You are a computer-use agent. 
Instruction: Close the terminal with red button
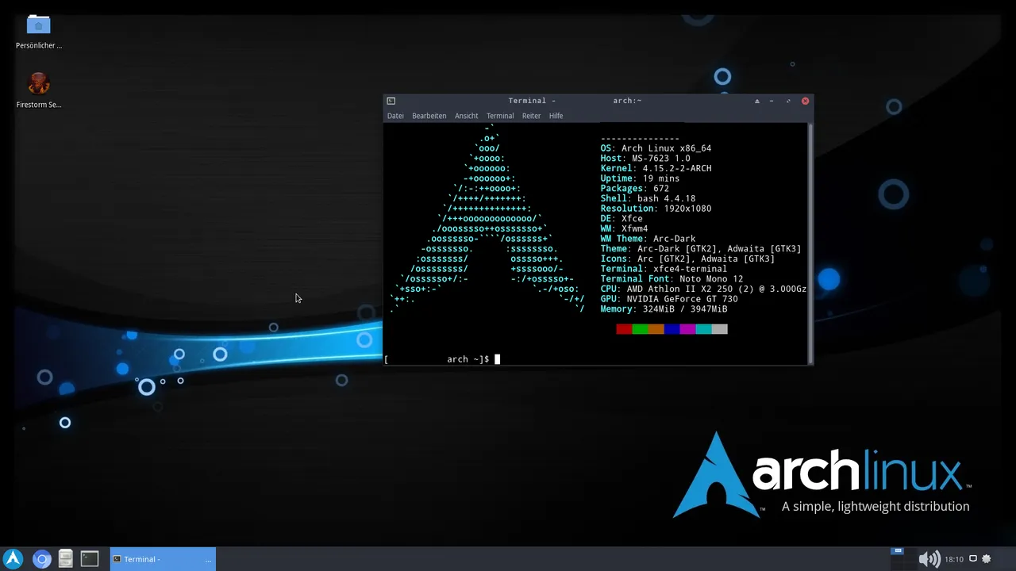[805, 101]
